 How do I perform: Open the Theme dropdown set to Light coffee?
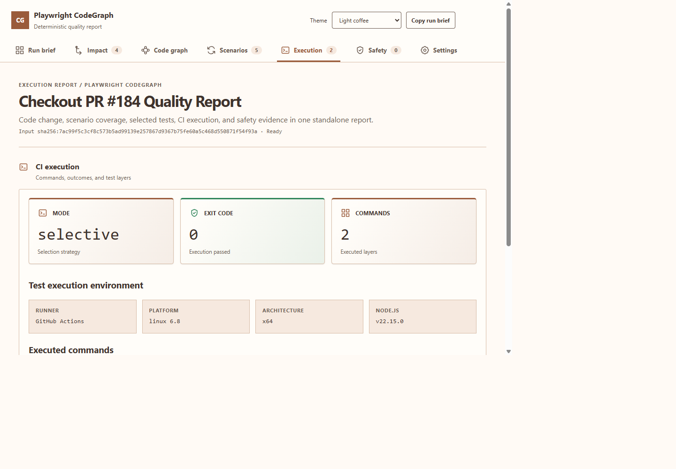point(367,20)
